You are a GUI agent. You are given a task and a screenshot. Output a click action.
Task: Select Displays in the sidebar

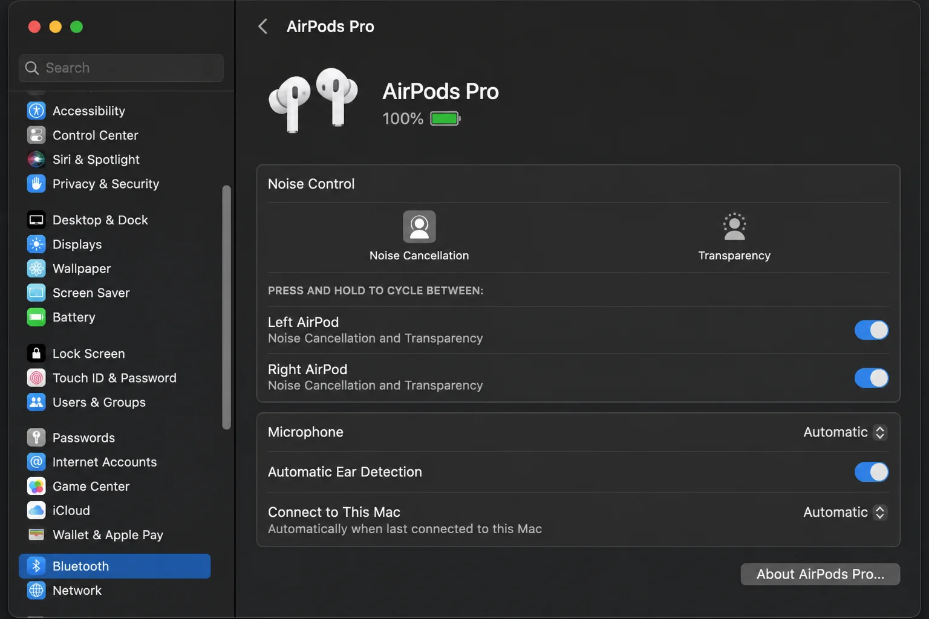[x=115, y=244]
